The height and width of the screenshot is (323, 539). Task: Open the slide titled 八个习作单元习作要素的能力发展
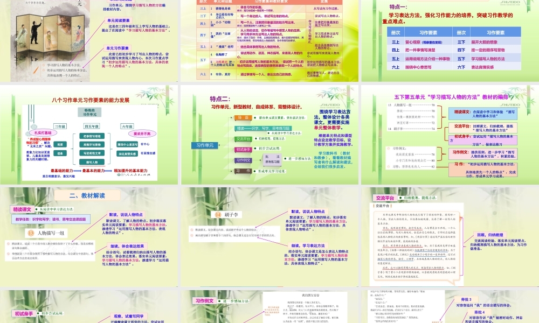tap(89, 135)
